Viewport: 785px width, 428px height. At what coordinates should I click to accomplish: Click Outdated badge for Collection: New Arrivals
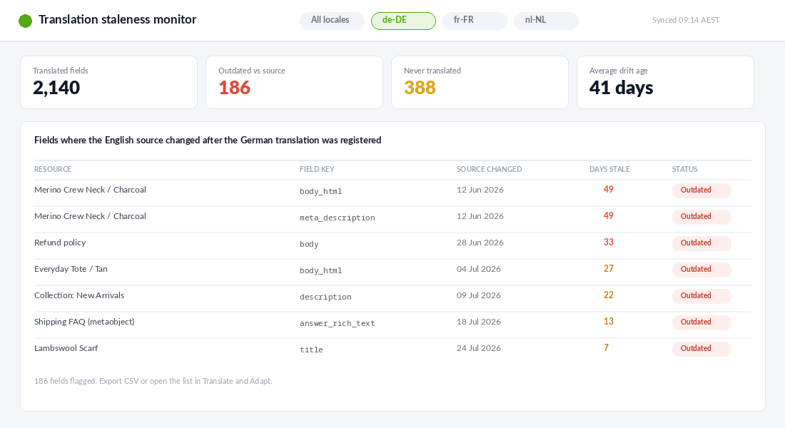[702, 296]
